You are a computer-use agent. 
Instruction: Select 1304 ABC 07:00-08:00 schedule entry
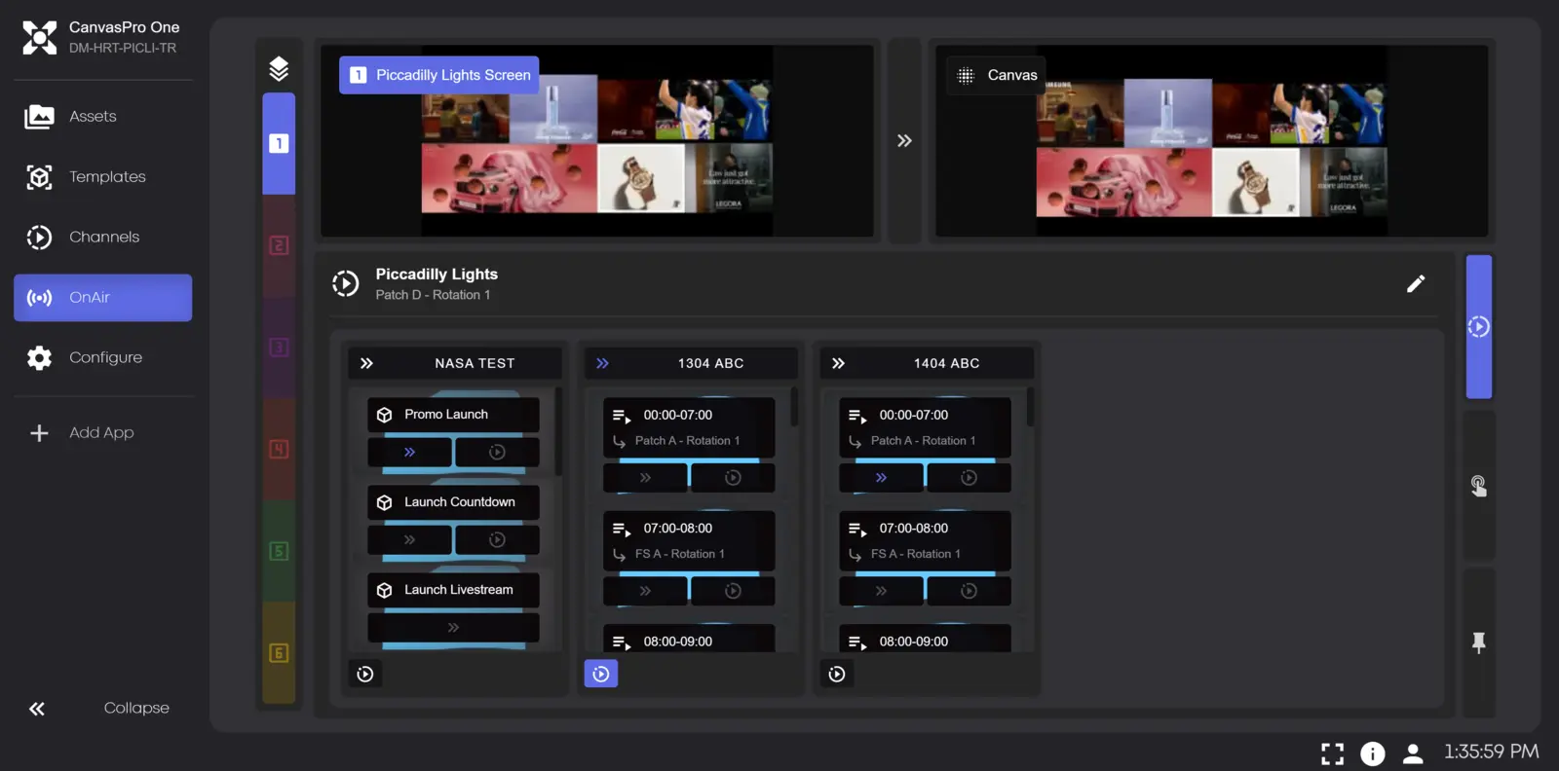(689, 540)
